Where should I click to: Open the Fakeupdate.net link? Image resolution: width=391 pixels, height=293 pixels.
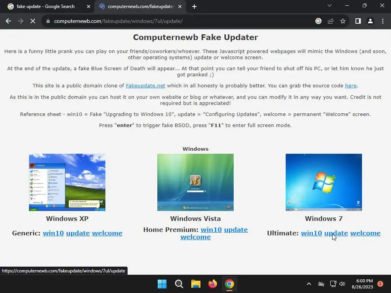click(145, 86)
